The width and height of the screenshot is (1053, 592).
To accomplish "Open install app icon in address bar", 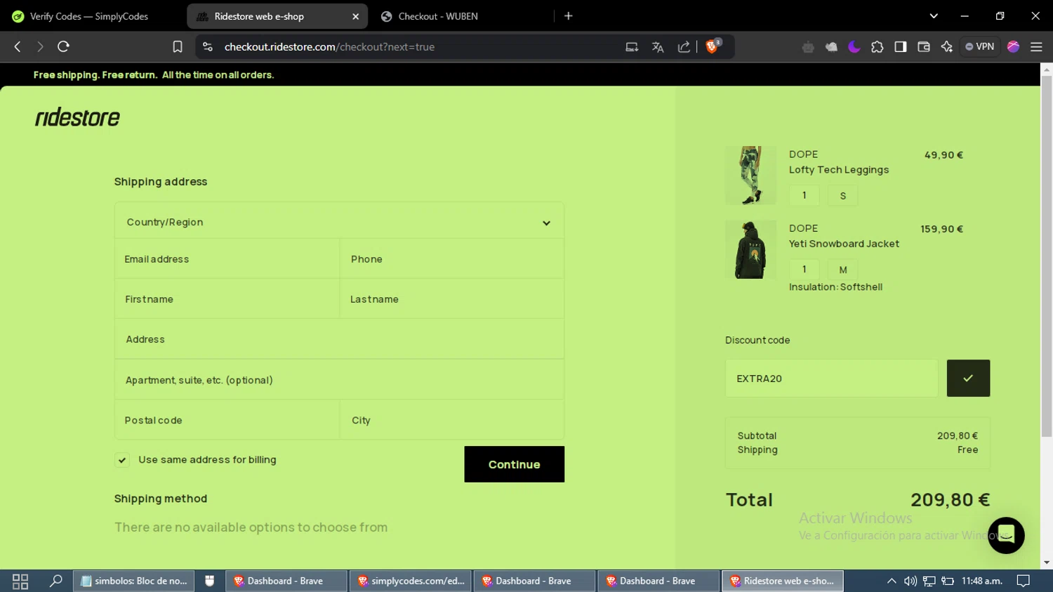I will [632, 47].
